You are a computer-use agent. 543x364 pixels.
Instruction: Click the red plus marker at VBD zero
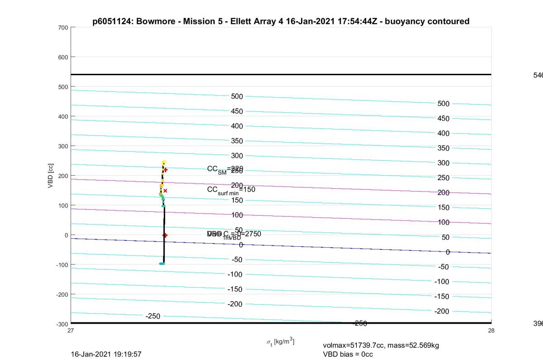(165, 235)
